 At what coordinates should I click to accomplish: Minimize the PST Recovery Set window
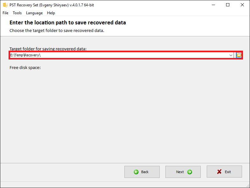(213, 5)
